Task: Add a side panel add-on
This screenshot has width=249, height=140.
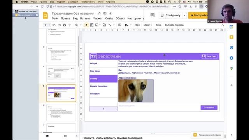Action: (231, 85)
